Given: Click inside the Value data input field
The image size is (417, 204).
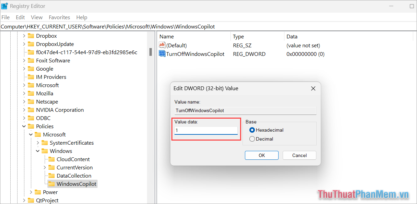Looking at the screenshot, I should click(206, 130).
